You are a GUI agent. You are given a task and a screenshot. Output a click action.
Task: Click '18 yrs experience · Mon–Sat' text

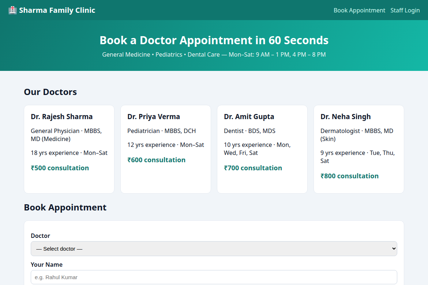tap(69, 153)
